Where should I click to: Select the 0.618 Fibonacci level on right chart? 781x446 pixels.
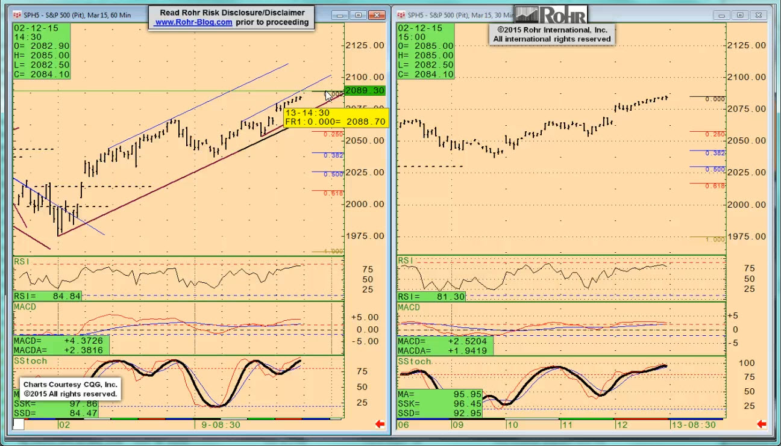click(x=715, y=187)
